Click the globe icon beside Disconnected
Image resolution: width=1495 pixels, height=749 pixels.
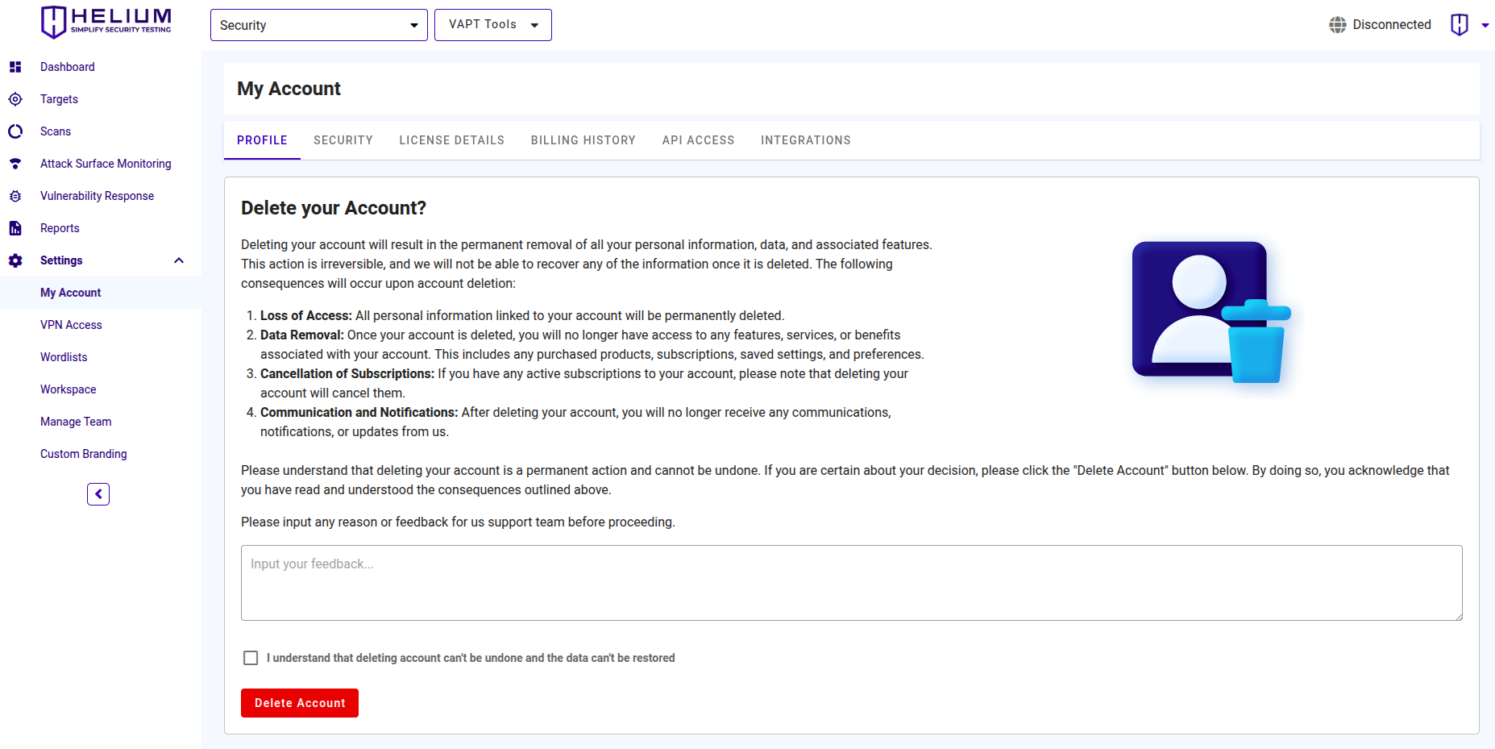pos(1337,25)
